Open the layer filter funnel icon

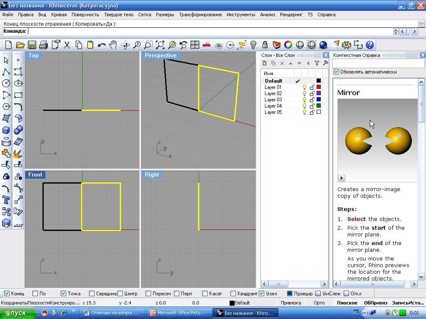317,63
